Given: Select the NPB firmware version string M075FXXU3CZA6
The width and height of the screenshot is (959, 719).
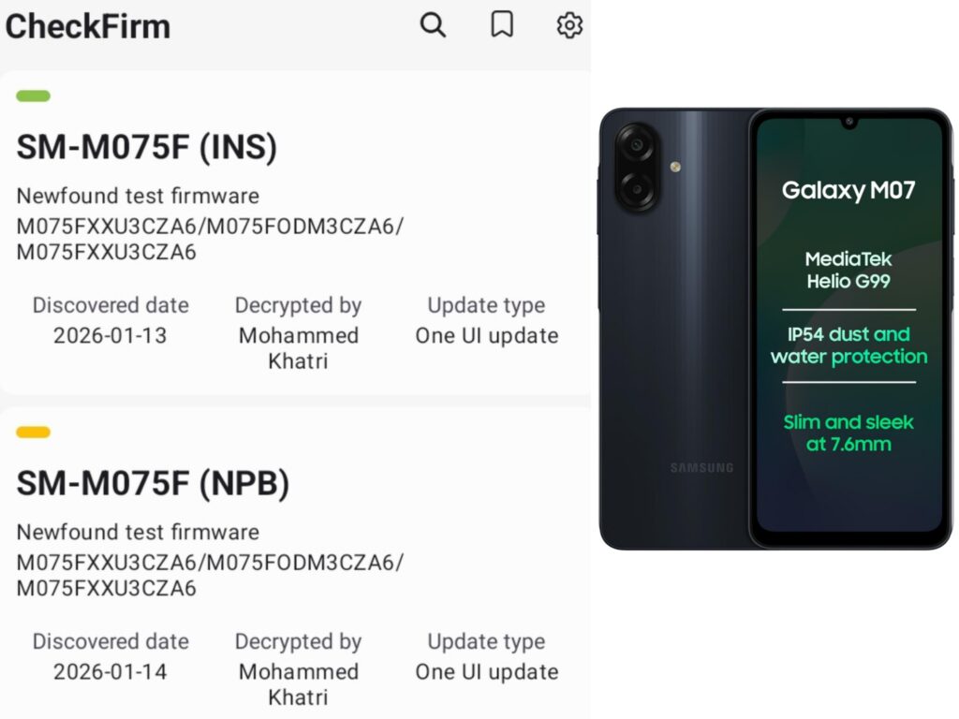Looking at the screenshot, I should (210, 576).
